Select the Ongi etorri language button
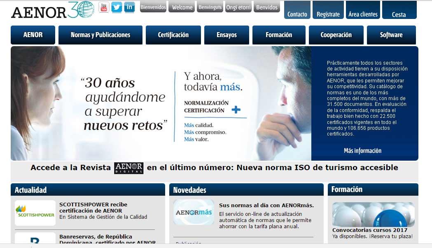 click(x=238, y=7)
